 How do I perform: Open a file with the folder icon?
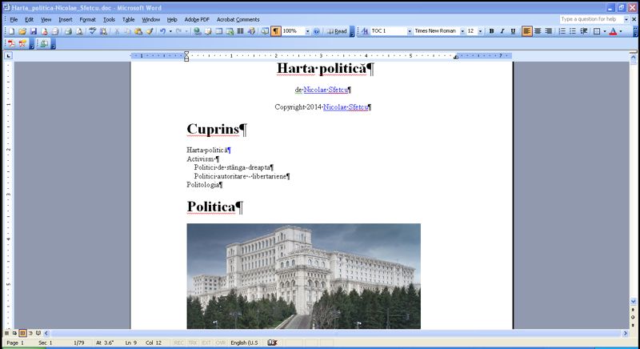tap(22, 31)
